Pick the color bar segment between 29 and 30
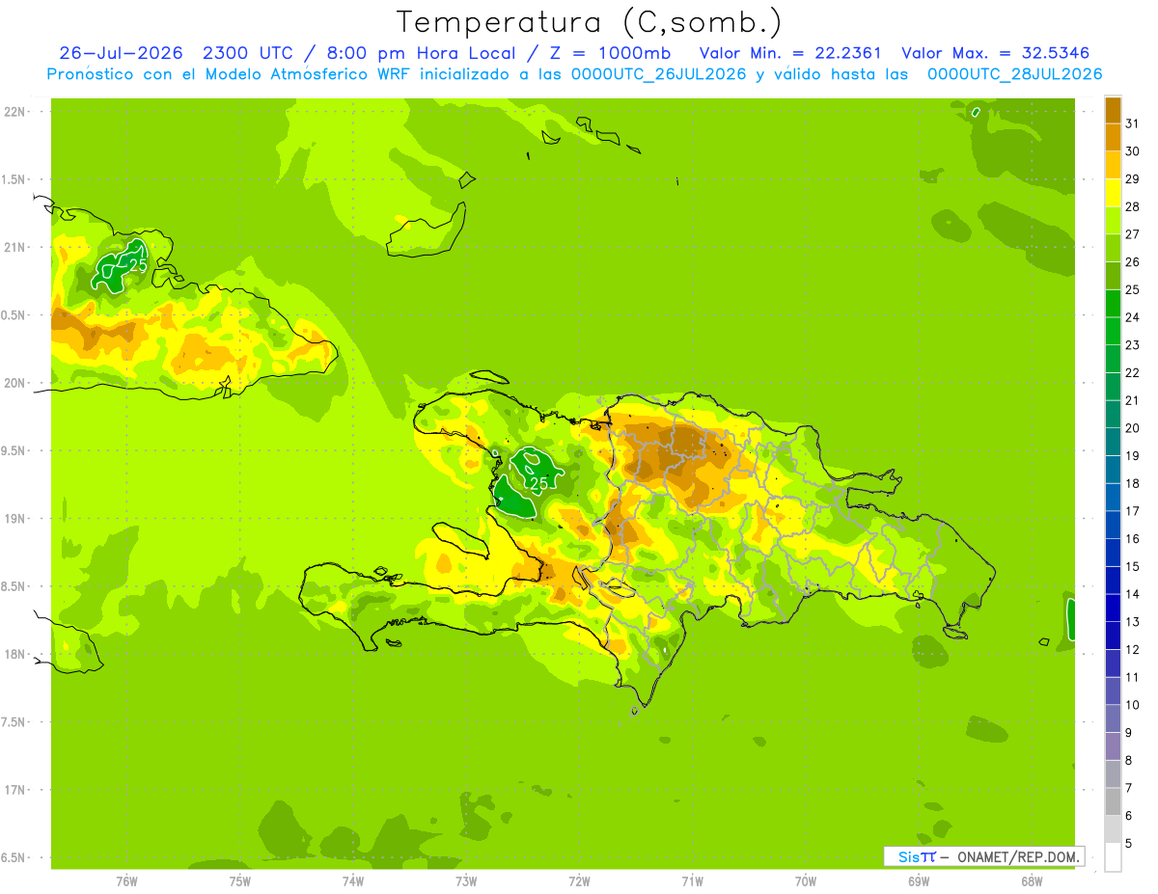Screen dimensions: 1158x894 click(x=1113, y=165)
